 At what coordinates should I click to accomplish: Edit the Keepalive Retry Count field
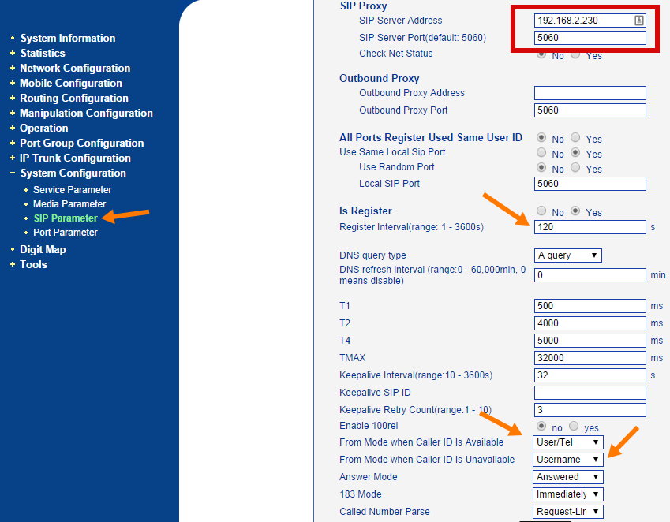pos(590,410)
